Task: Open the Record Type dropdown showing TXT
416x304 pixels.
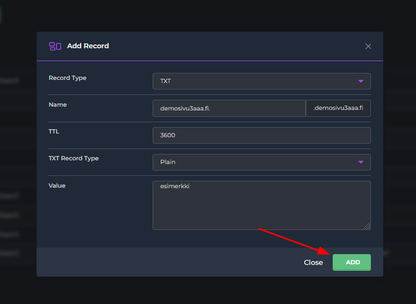Action: (261, 81)
